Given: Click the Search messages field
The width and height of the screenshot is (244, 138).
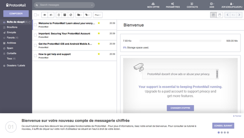Looking at the screenshot, I should tap(64, 5).
